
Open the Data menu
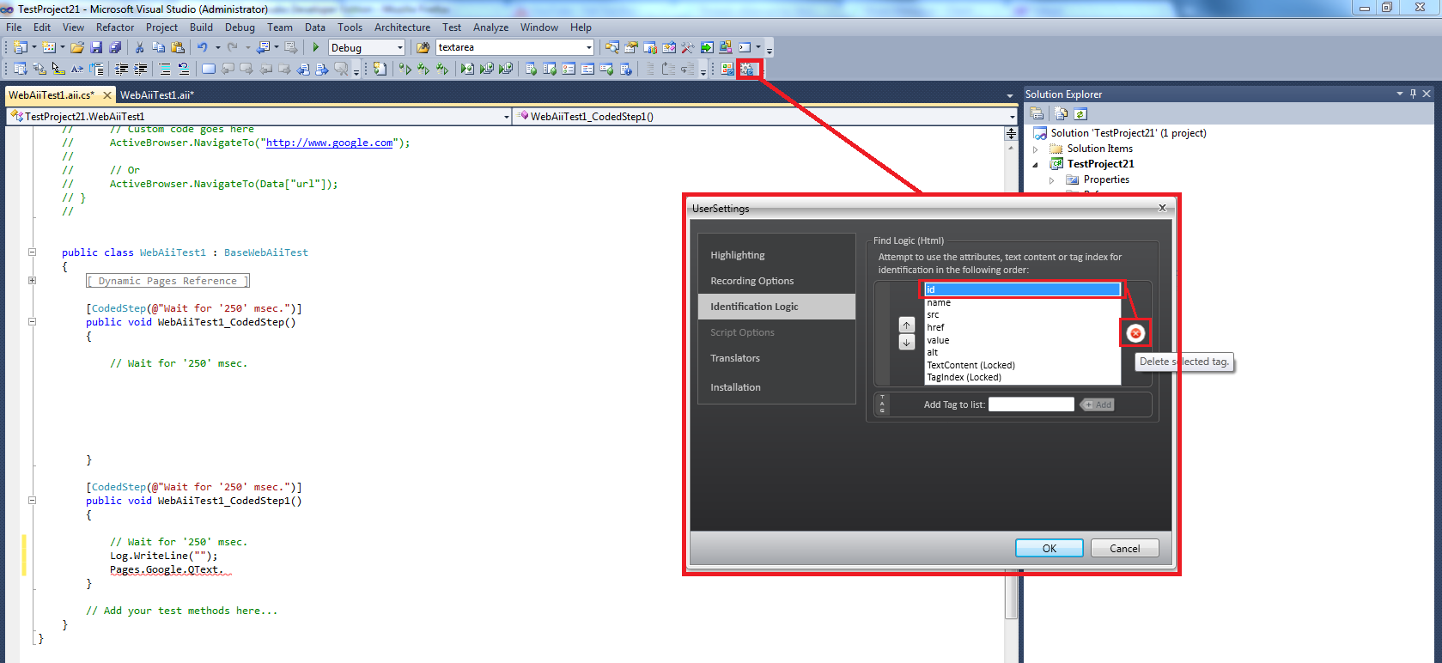(315, 27)
